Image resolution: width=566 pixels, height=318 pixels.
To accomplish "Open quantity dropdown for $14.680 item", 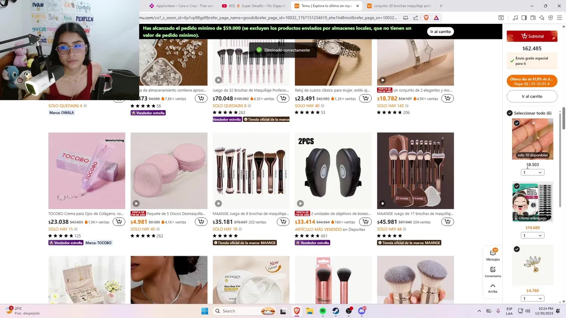I will (x=532, y=235).
